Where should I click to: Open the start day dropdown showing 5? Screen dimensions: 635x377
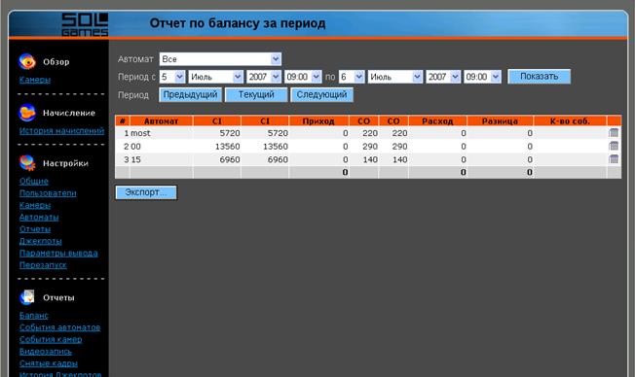172,77
